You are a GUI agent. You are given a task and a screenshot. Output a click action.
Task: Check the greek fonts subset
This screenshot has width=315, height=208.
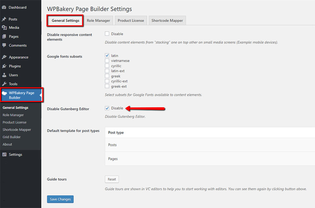tap(107, 76)
